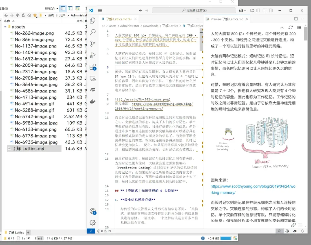Toggle bottom panel visibility
This screenshot has width=311, height=245.
coord(264,11)
